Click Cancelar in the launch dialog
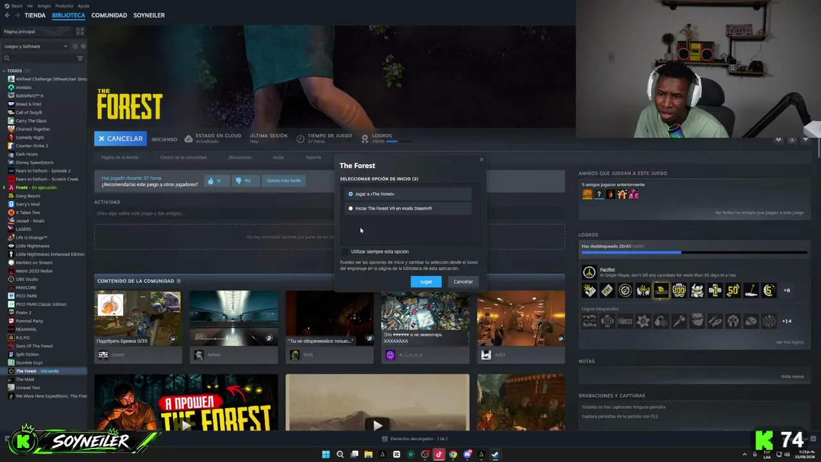The image size is (821, 462). tap(463, 282)
